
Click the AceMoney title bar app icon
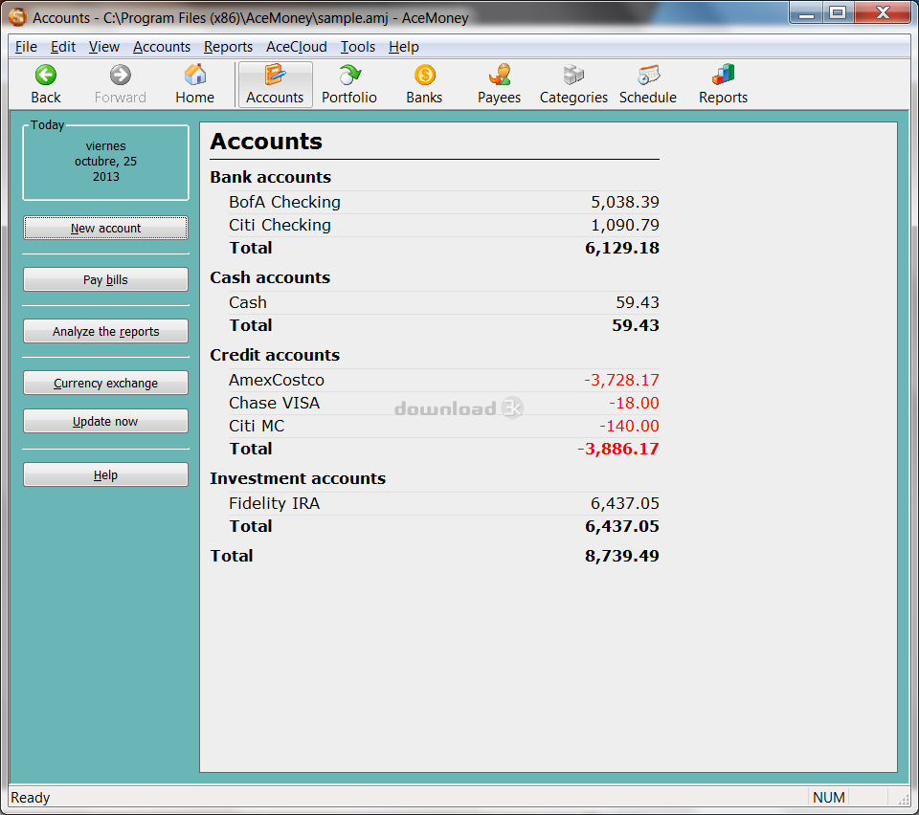coord(17,17)
